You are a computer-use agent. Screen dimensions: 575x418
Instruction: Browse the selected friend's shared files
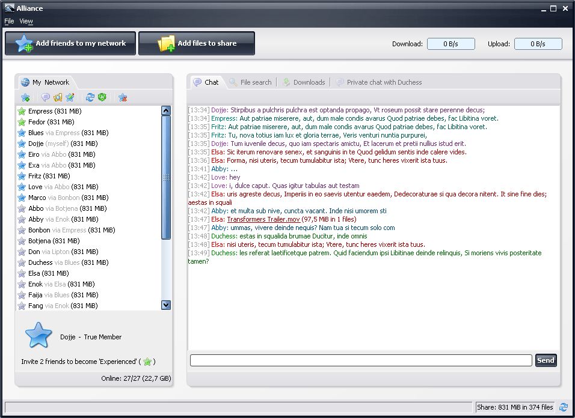[x=58, y=97]
